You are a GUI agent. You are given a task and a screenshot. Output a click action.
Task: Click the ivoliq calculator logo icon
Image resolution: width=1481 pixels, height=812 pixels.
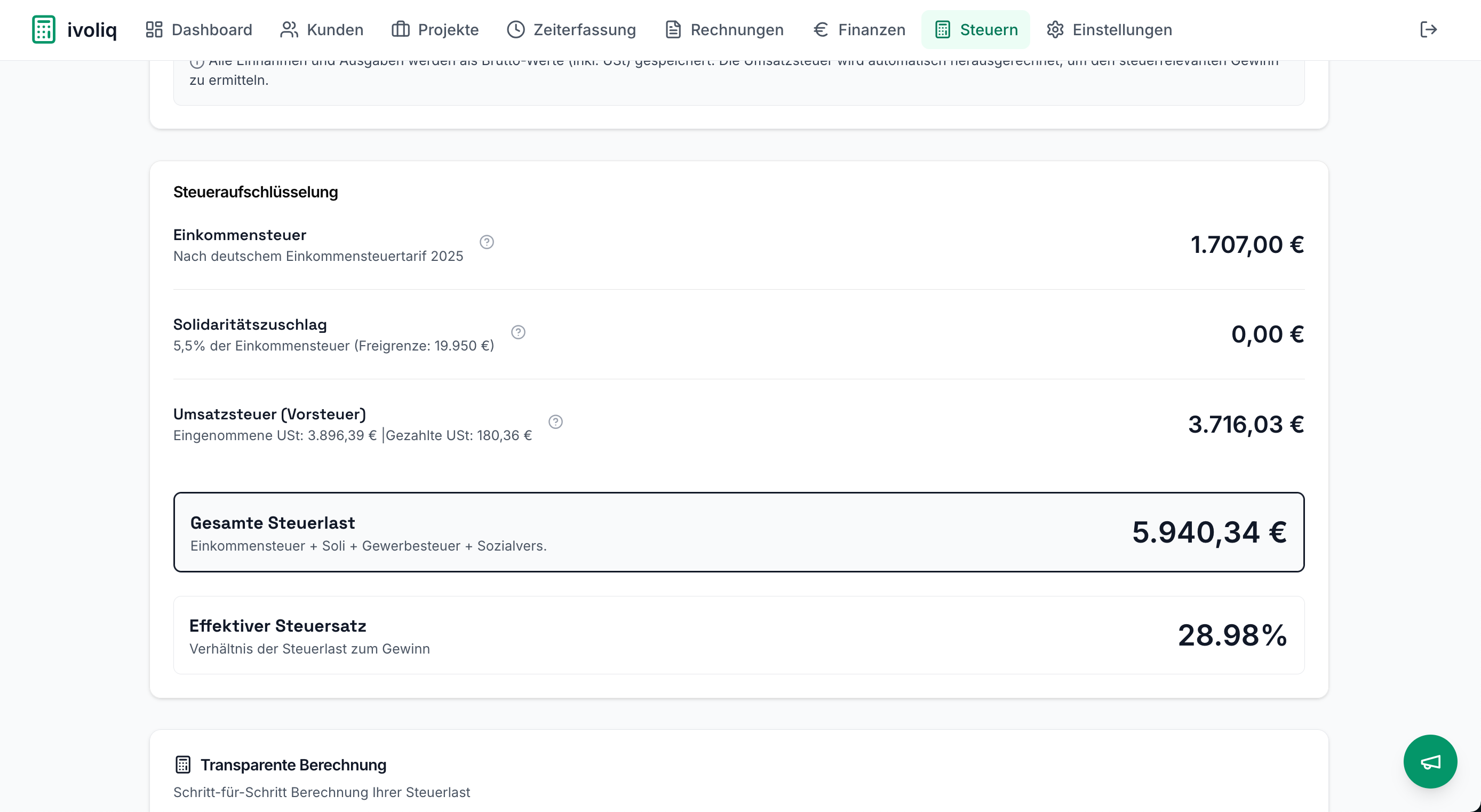(44, 29)
